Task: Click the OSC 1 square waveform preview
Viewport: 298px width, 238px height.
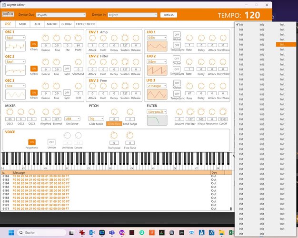Action: click(x=15, y=46)
